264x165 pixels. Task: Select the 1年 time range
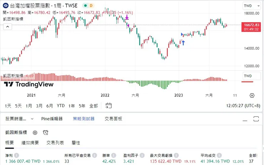(72, 106)
